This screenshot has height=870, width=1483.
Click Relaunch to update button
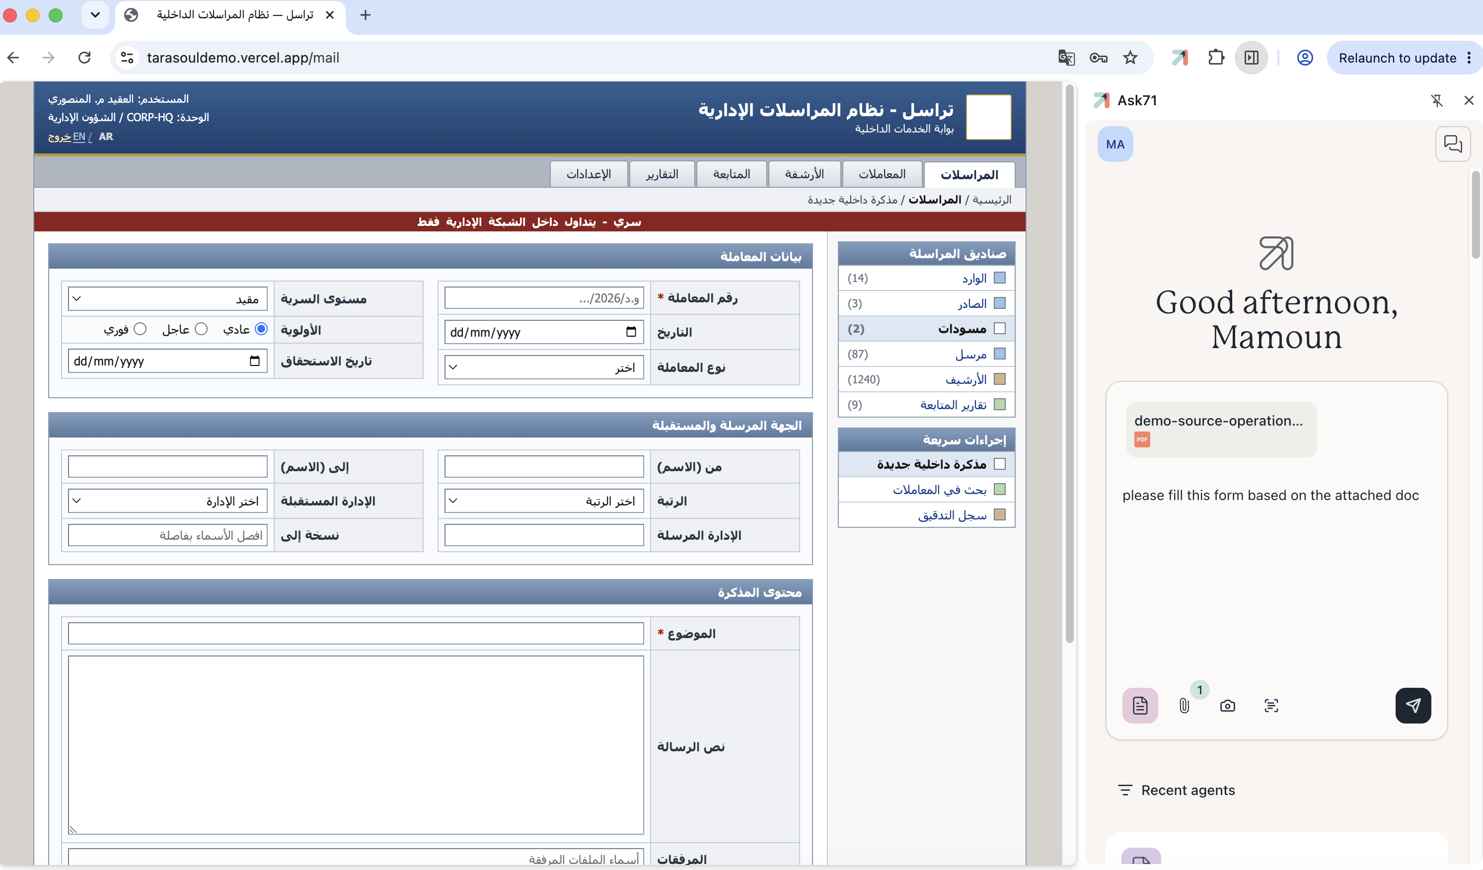[x=1397, y=58]
